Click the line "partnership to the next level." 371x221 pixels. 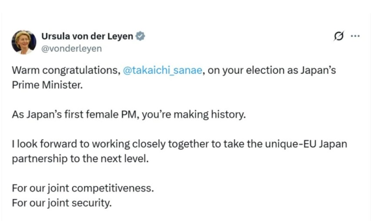click(80, 159)
